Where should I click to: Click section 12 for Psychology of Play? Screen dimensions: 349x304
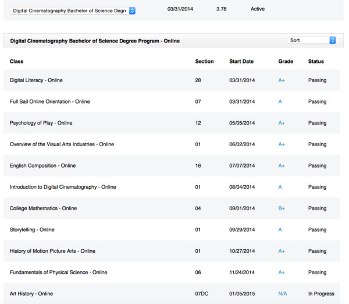coord(198,123)
